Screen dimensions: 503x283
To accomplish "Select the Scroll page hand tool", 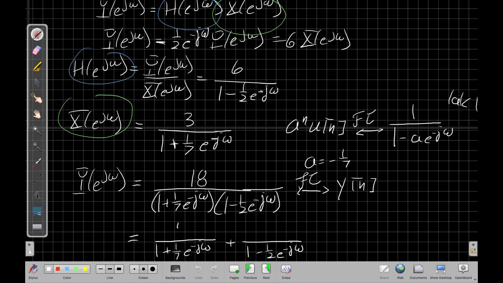I will 37,114.
